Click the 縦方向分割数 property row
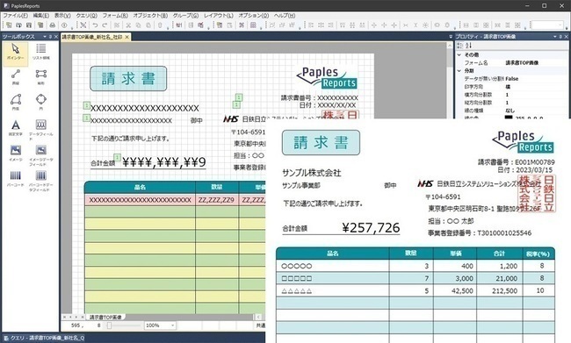The image size is (571, 343). (513, 103)
